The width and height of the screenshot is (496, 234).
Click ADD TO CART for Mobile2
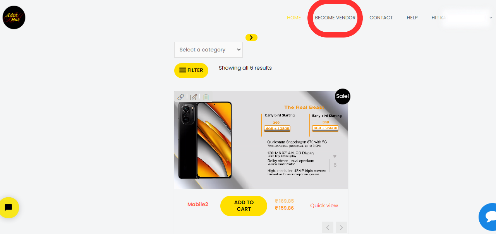244,206
